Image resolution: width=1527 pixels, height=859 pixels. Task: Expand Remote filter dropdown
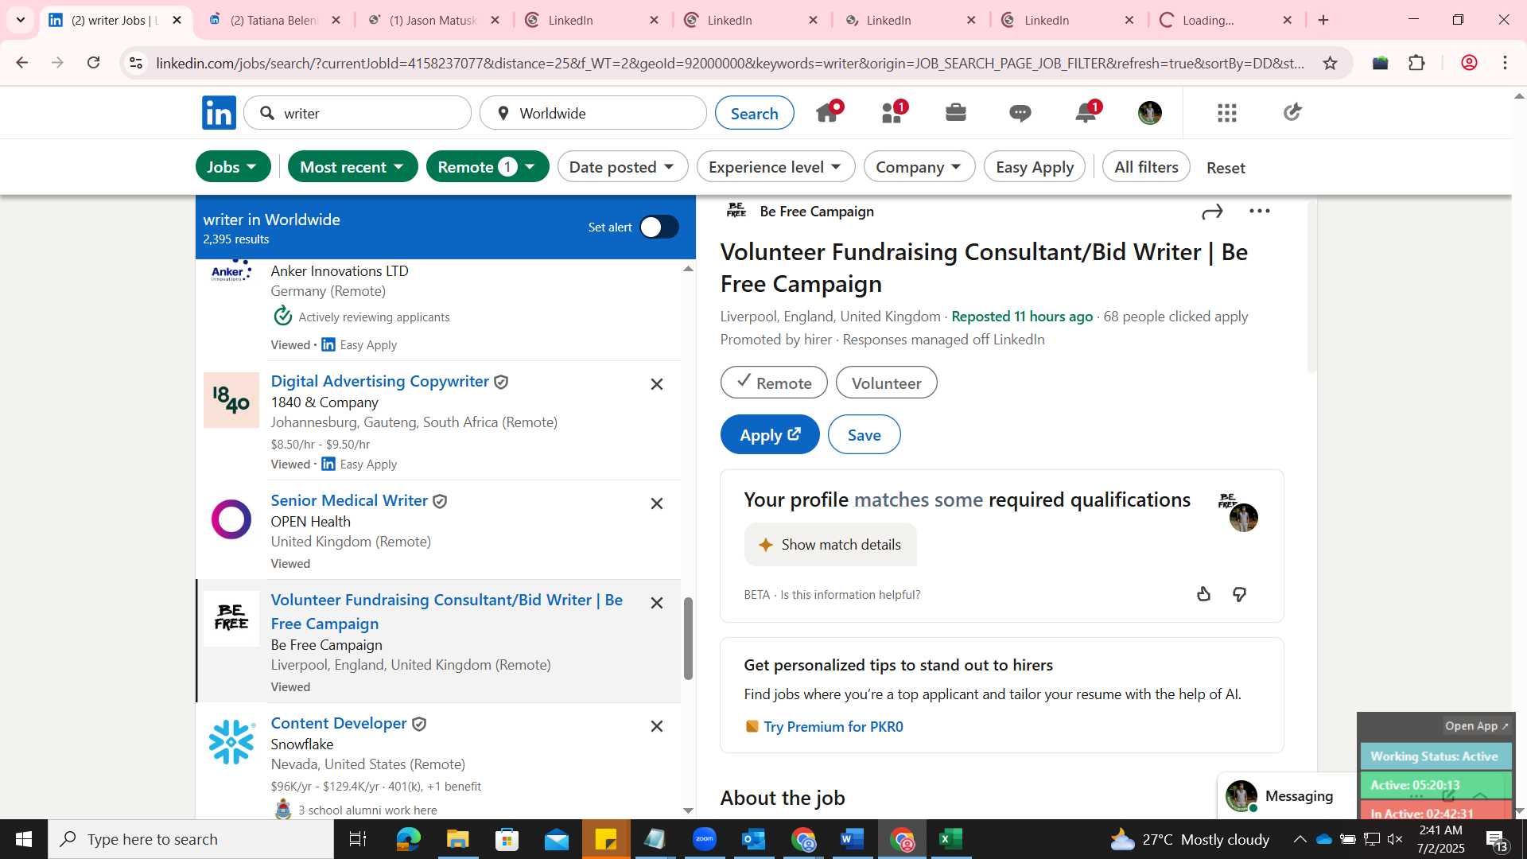[x=488, y=167]
